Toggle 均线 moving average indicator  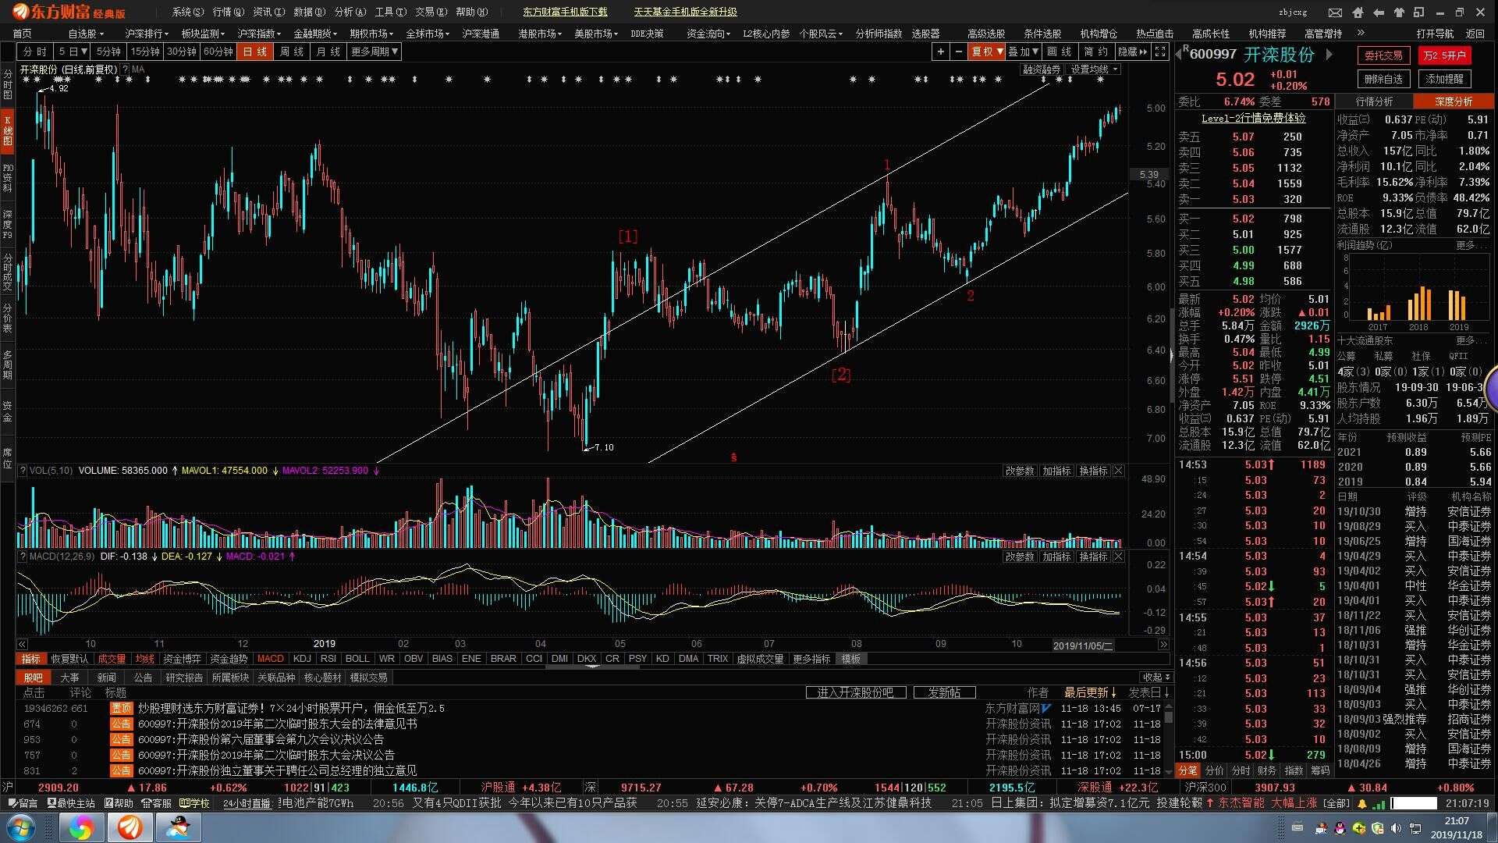coord(145,659)
